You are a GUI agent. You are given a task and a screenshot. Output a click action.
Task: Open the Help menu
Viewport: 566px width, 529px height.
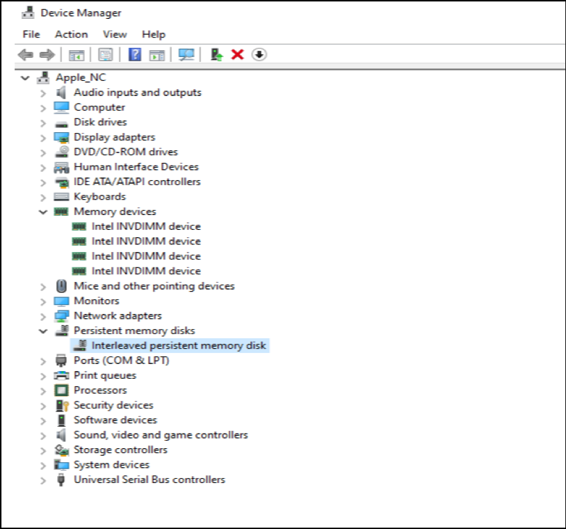point(154,34)
